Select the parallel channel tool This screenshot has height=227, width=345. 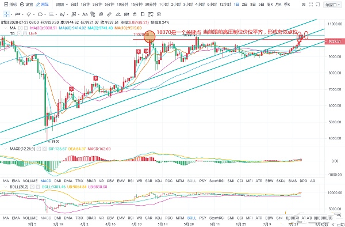tap(29, 14)
